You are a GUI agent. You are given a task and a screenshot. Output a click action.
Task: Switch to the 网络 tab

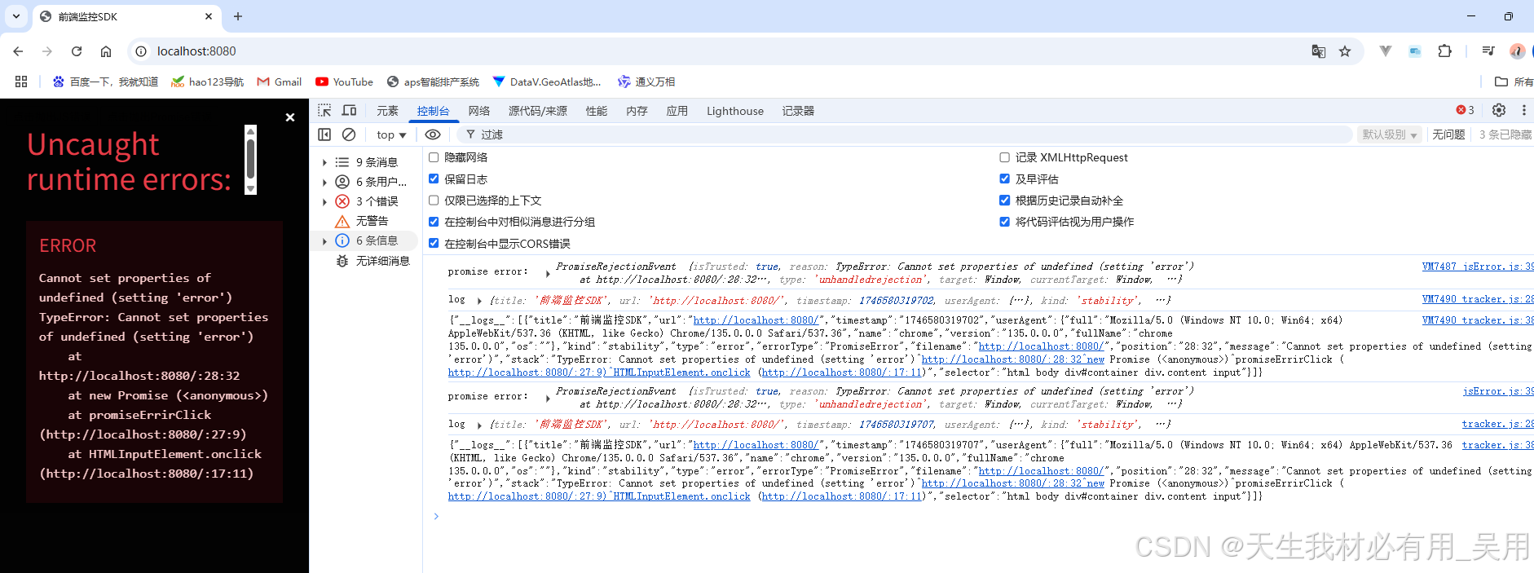[479, 111]
